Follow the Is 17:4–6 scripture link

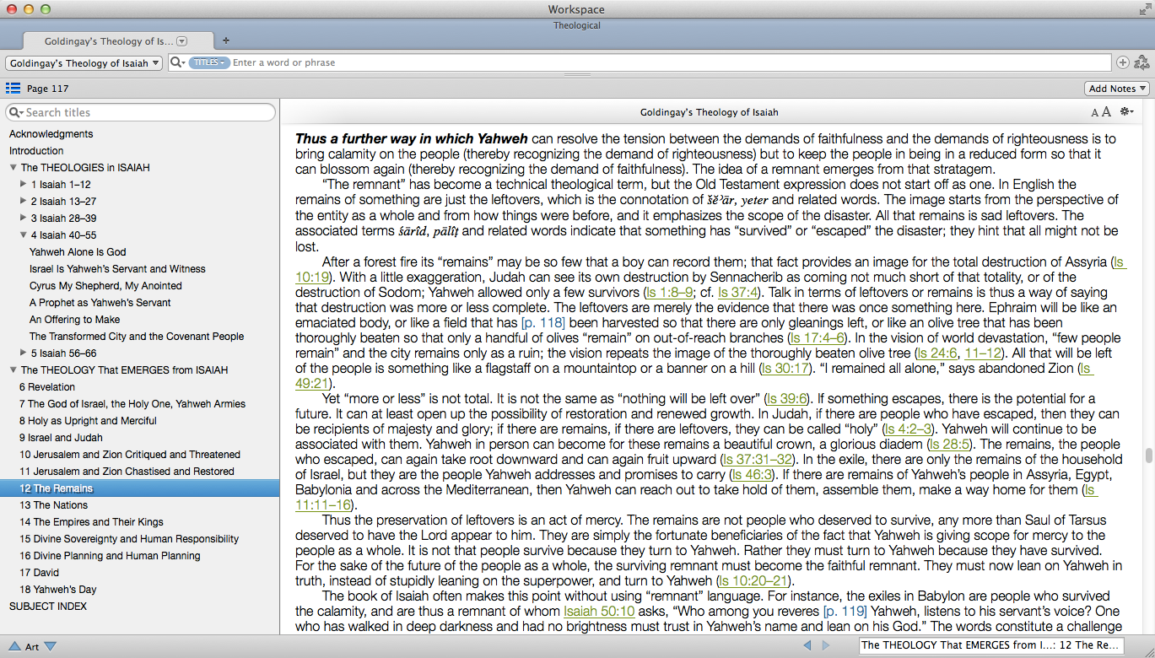[x=817, y=338]
